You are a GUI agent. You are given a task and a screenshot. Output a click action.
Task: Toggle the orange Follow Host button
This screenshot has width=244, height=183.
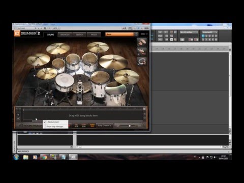92,126
